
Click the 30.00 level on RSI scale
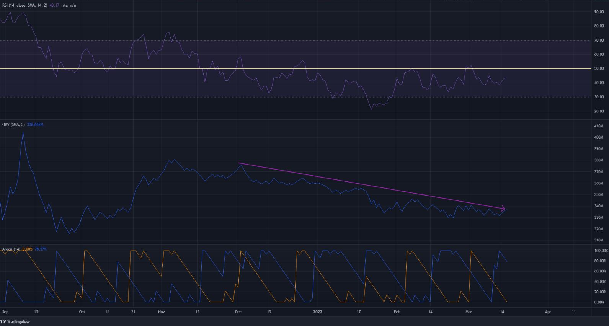coord(599,97)
